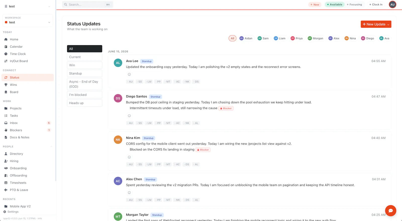Open the chat support bubble
The height and width of the screenshot is (221, 402).
pyautogui.click(x=391, y=211)
